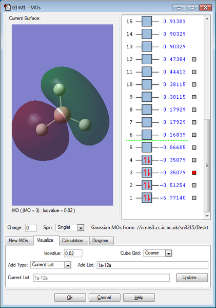Click energy value 0.91301
This screenshot has height=308, width=216.
coord(174,22)
